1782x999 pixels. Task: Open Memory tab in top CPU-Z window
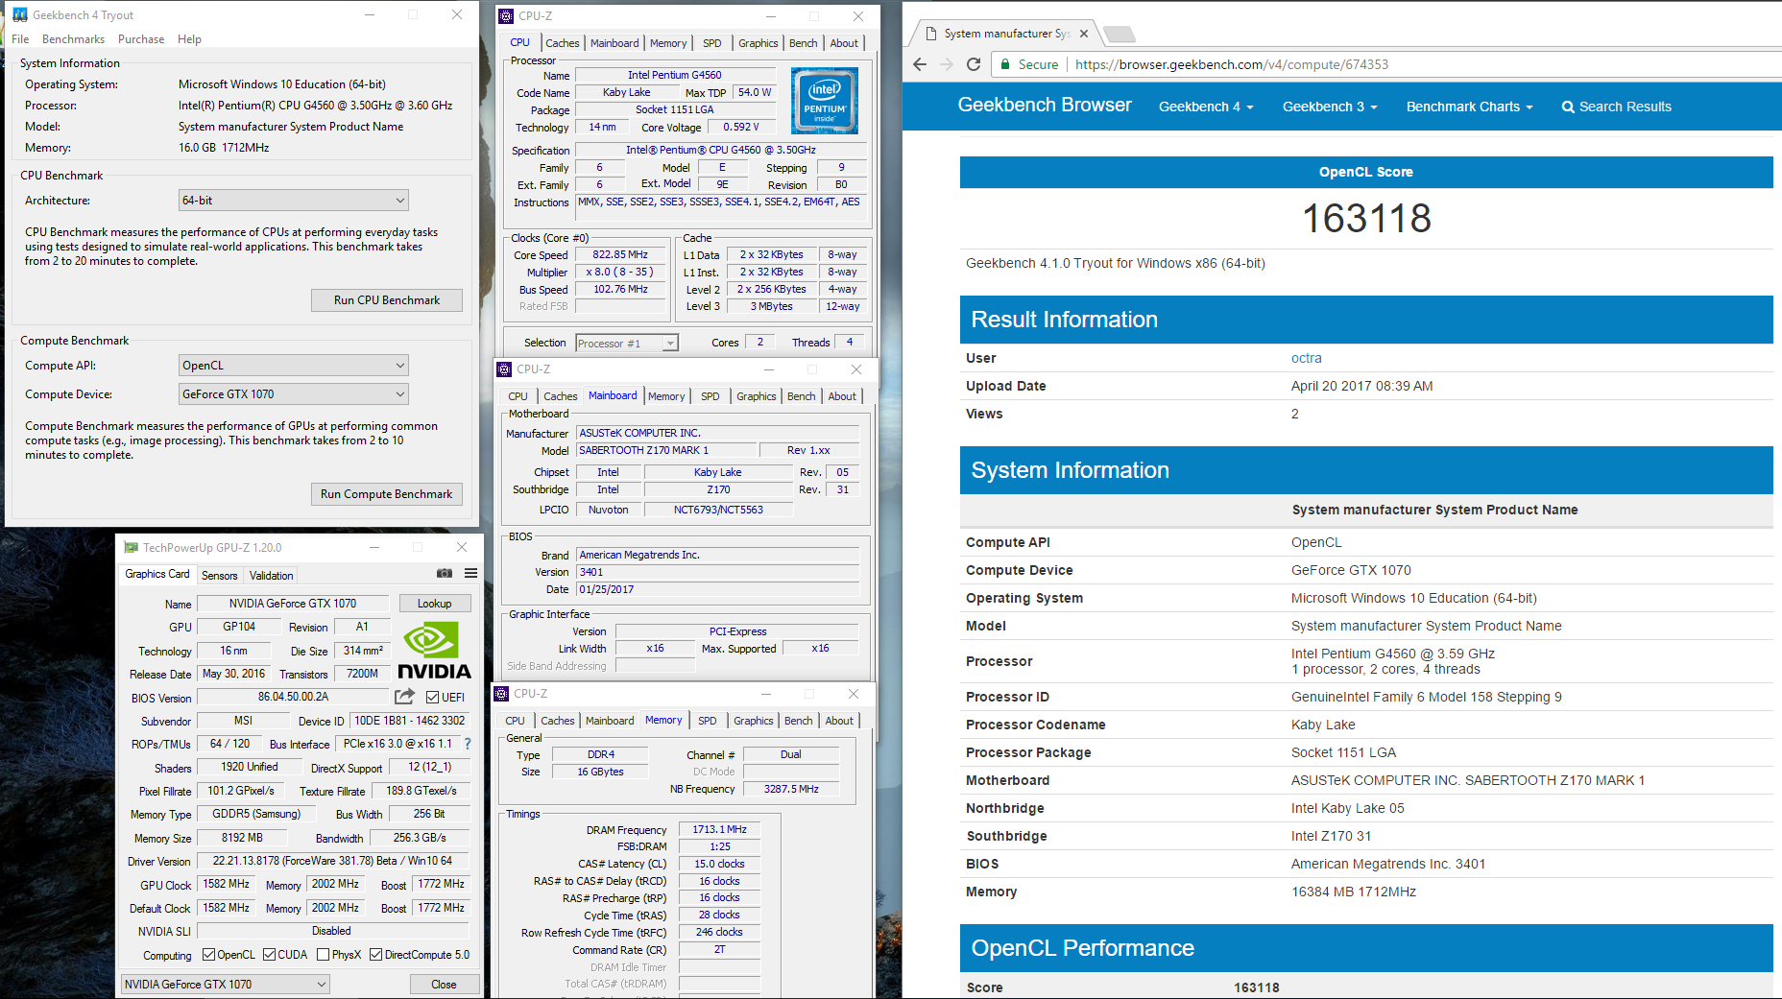668,43
